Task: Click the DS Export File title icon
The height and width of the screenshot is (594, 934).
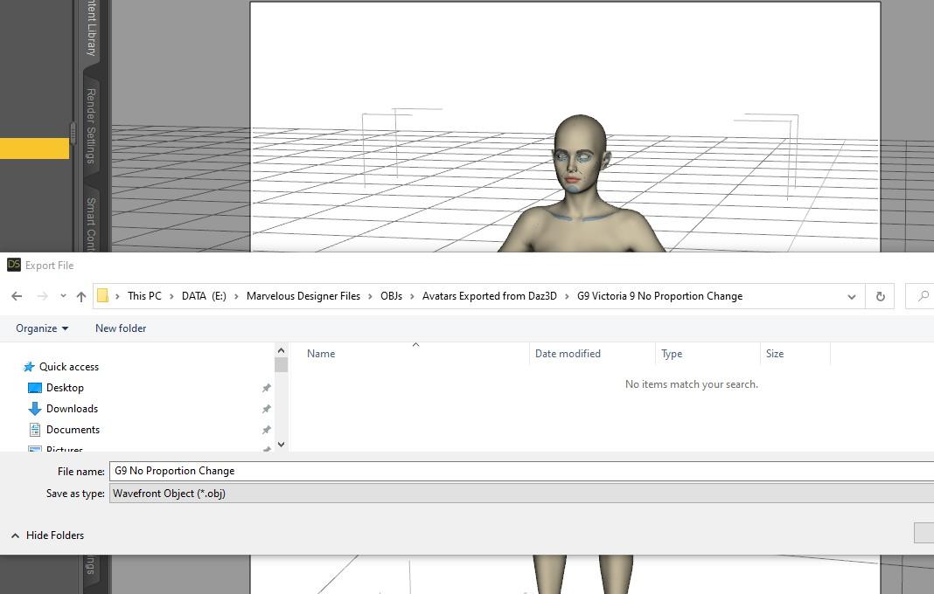Action: [14, 265]
